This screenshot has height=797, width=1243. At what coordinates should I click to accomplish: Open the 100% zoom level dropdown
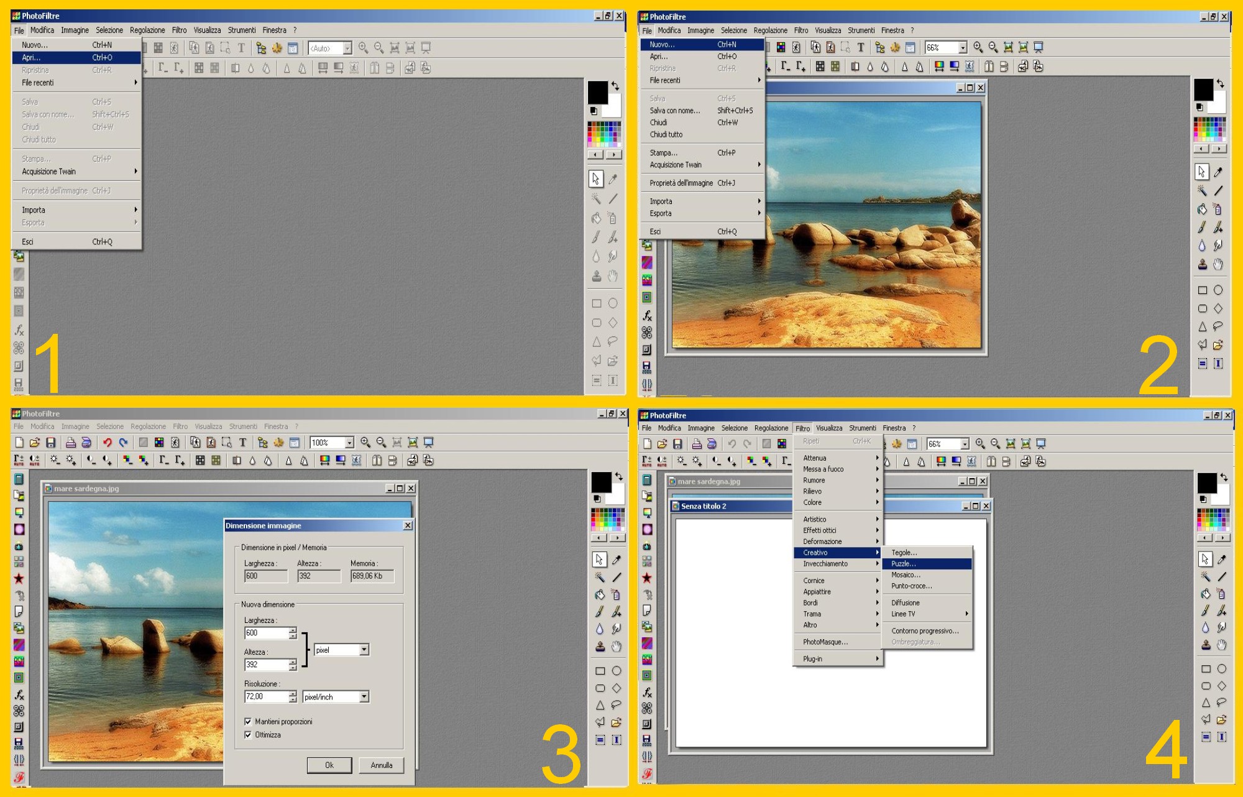pyautogui.click(x=349, y=443)
